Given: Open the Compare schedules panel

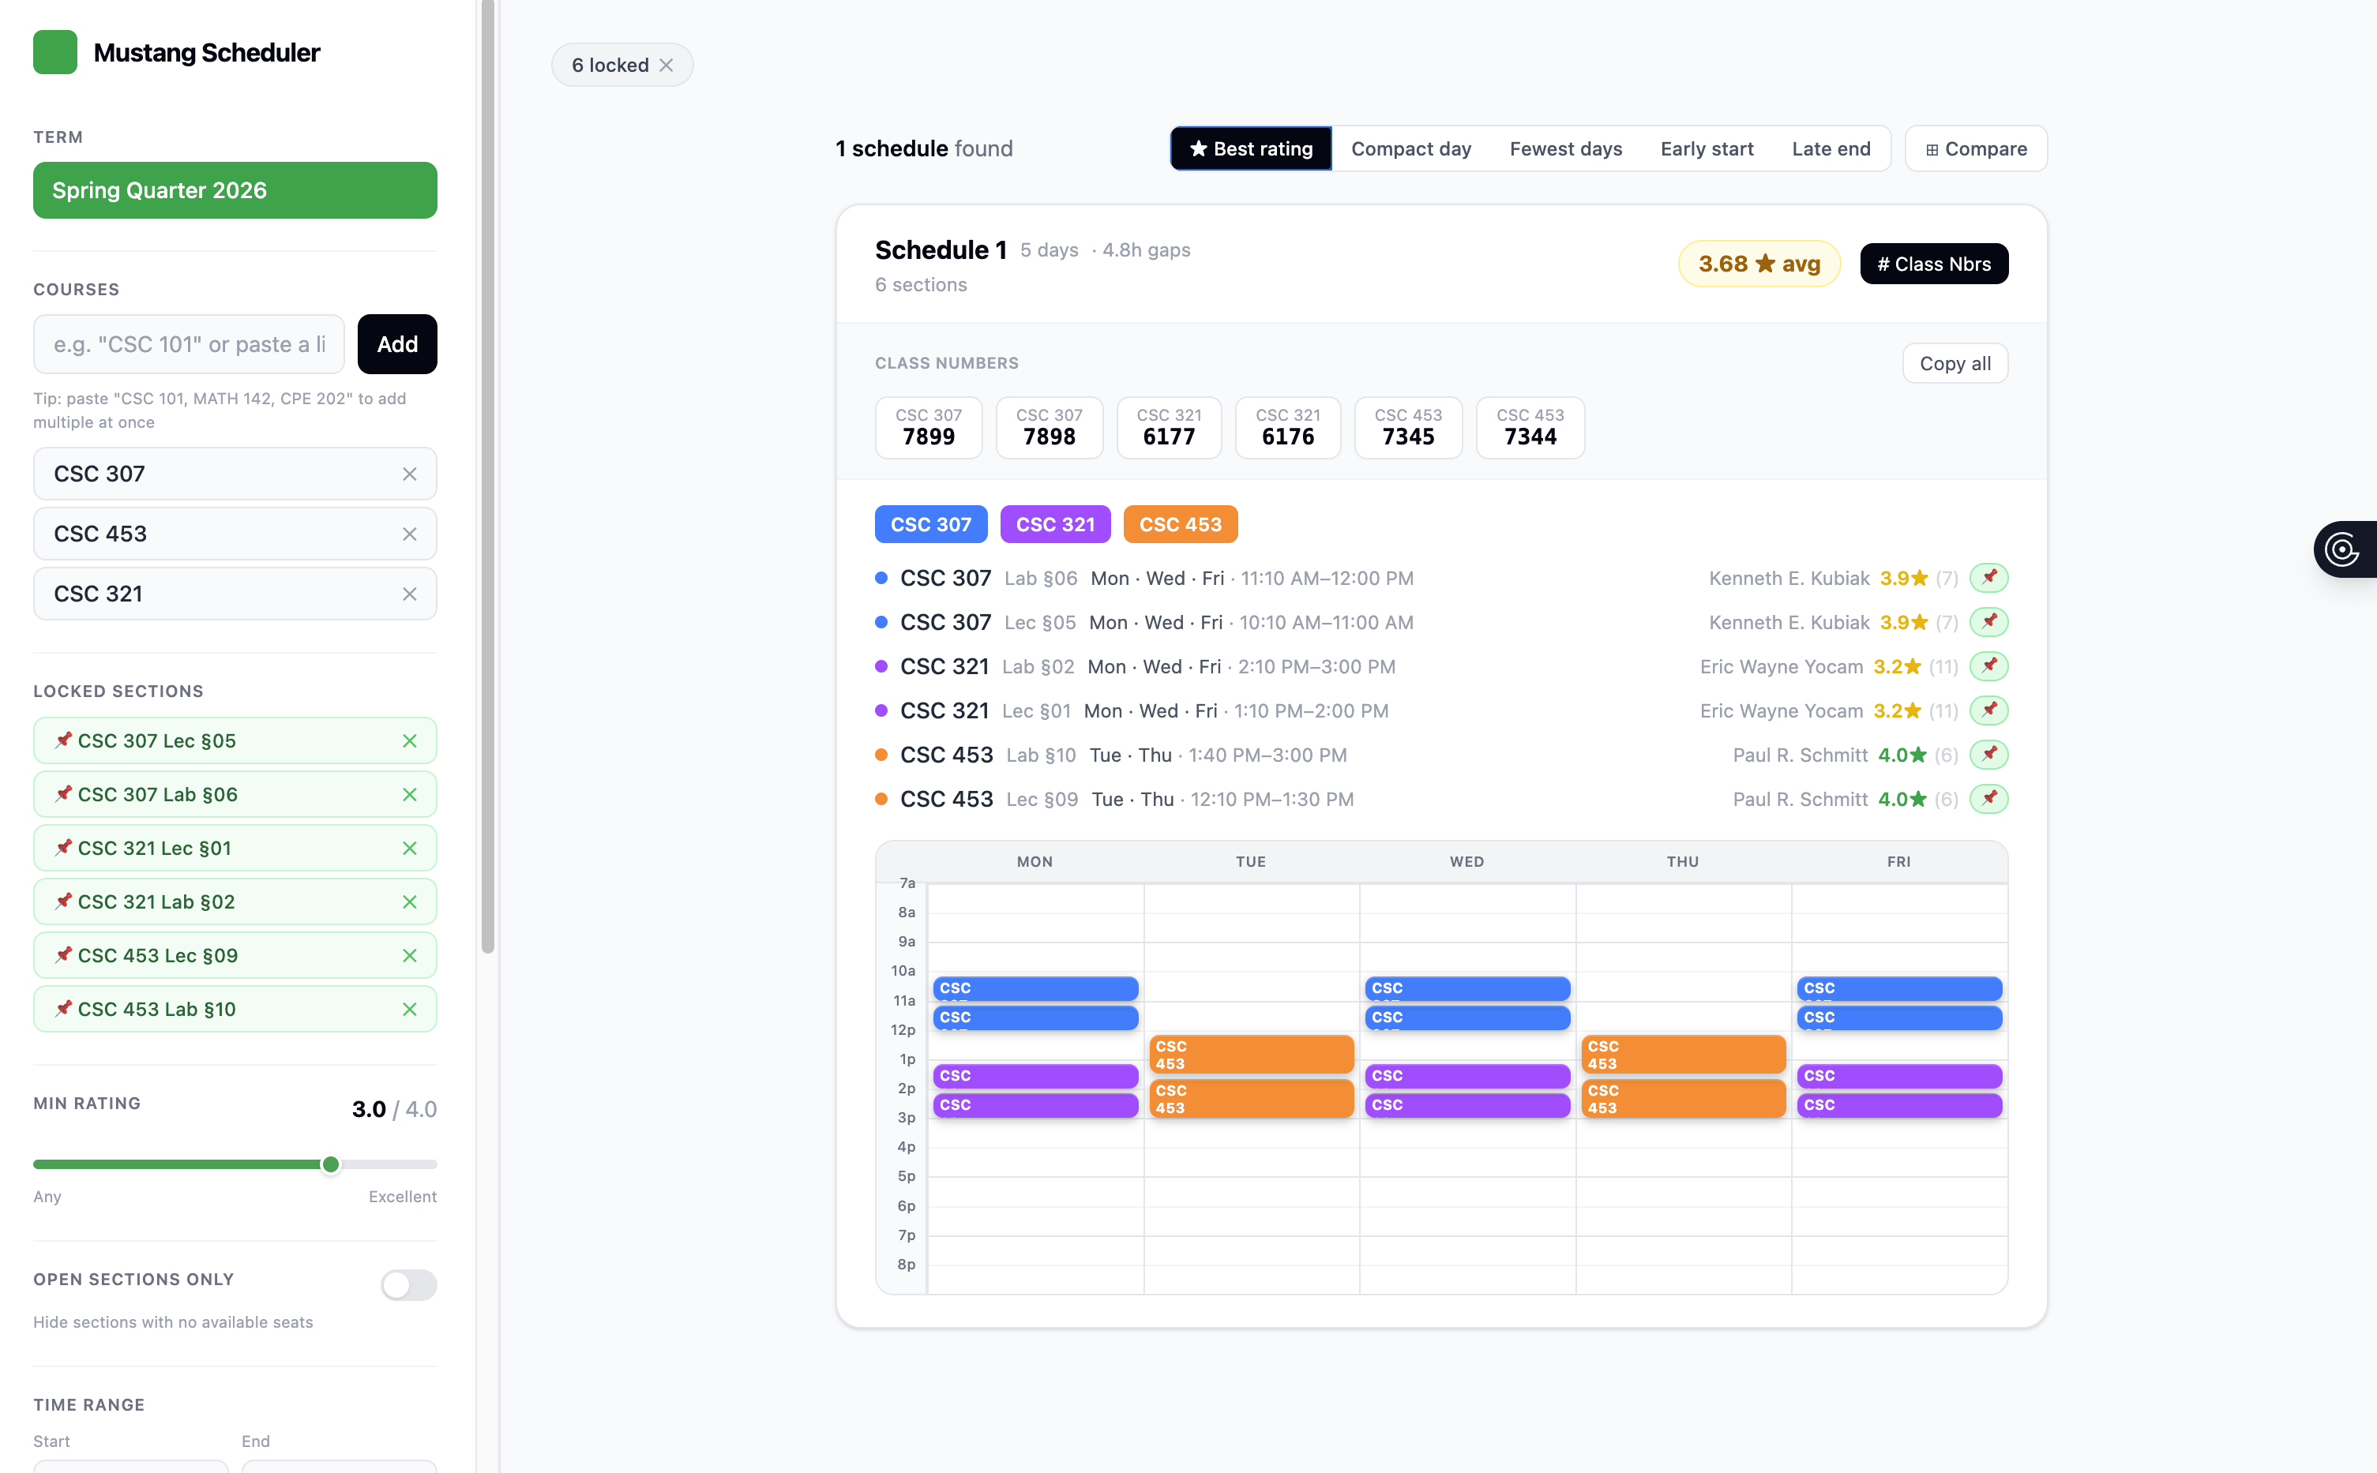Looking at the screenshot, I should coord(1976,149).
